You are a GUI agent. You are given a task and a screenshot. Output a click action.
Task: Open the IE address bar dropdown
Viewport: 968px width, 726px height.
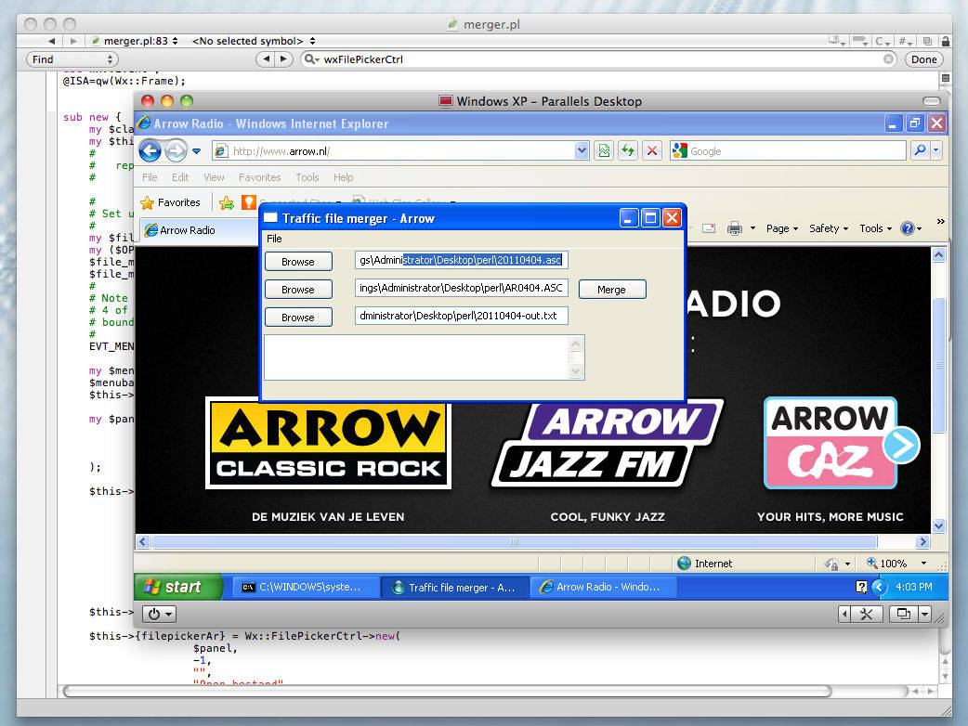tap(582, 150)
